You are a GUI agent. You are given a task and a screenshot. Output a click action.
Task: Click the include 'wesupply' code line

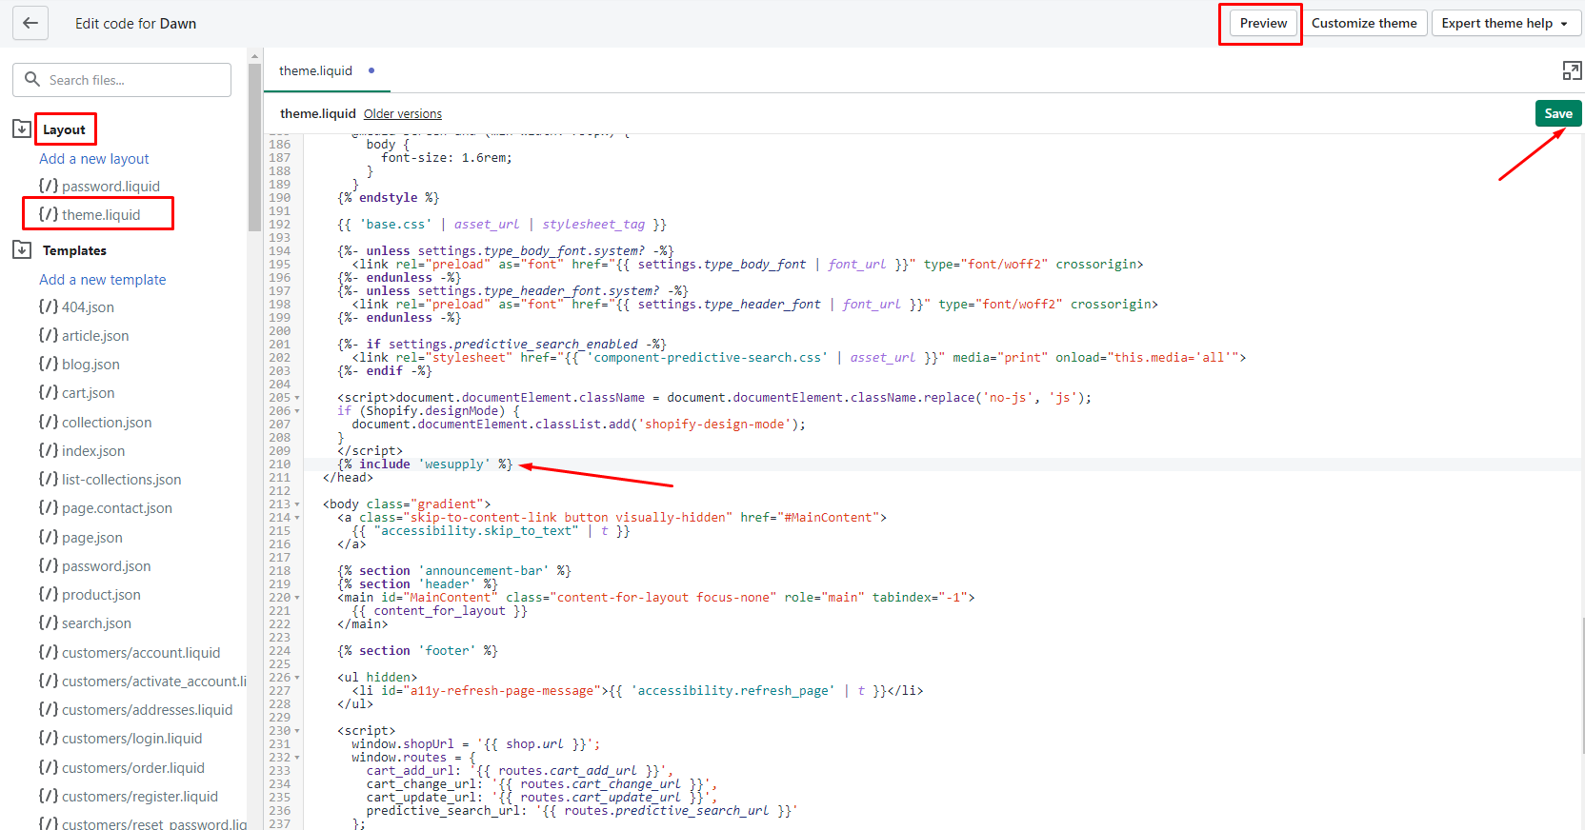click(425, 464)
